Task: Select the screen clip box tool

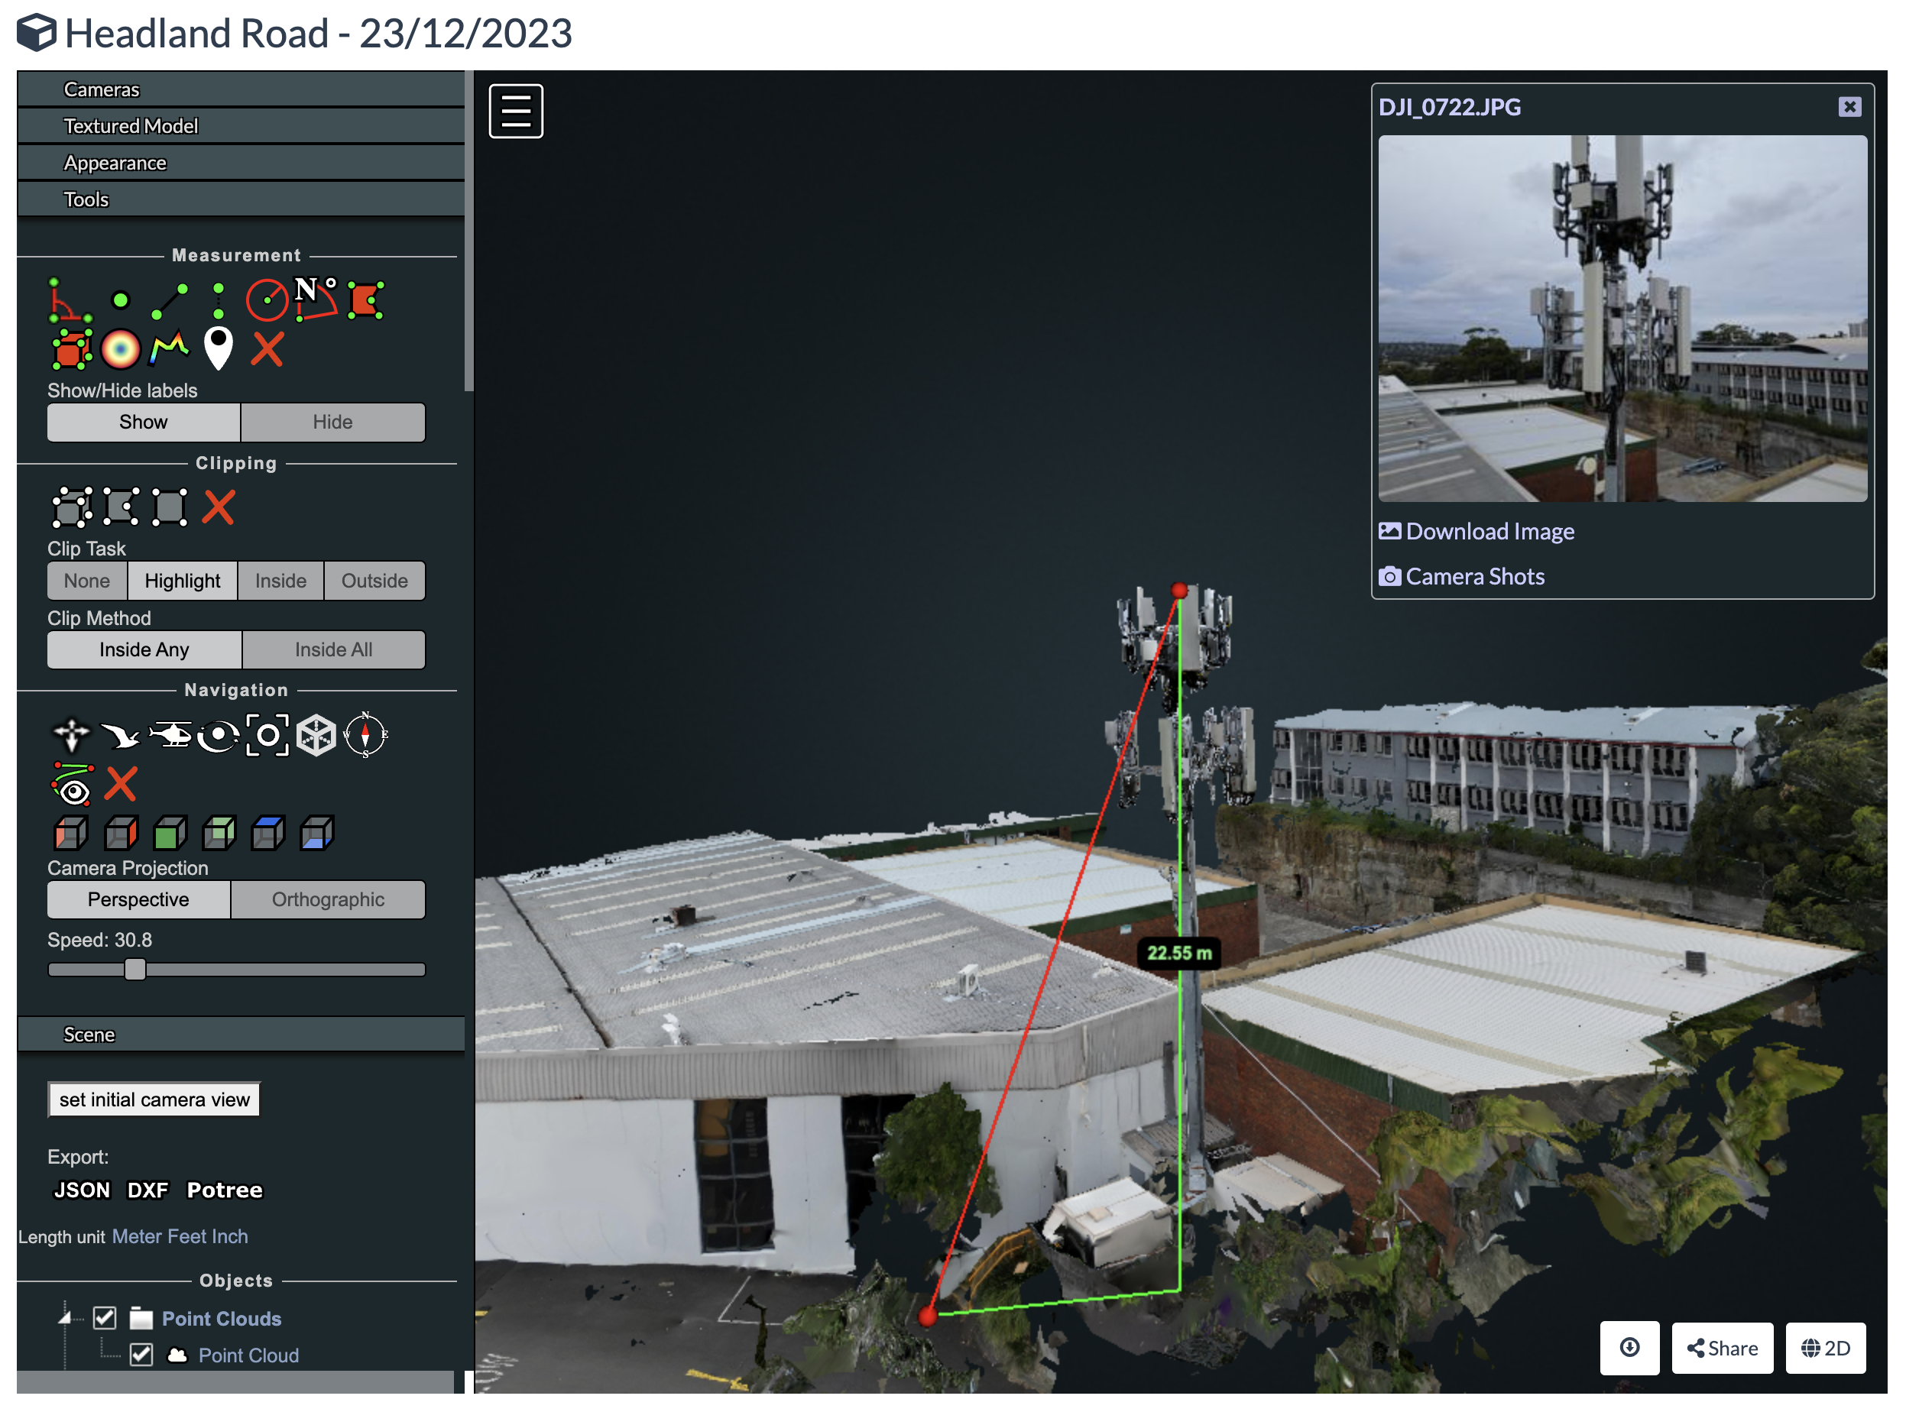Action: (169, 507)
